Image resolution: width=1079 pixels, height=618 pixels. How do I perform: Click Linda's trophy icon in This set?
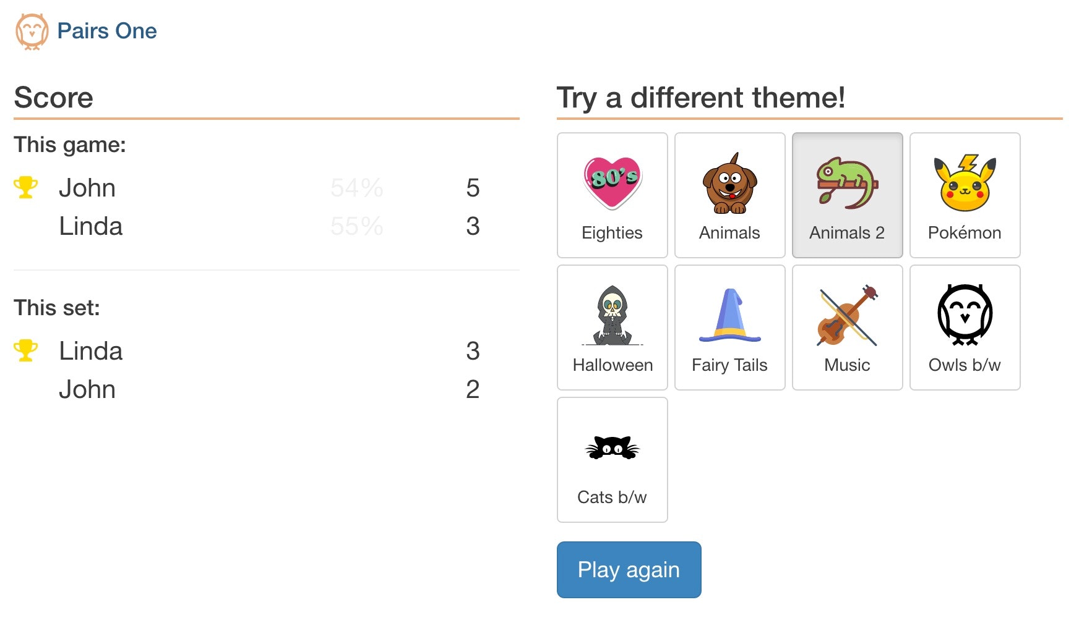pyautogui.click(x=25, y=350)
